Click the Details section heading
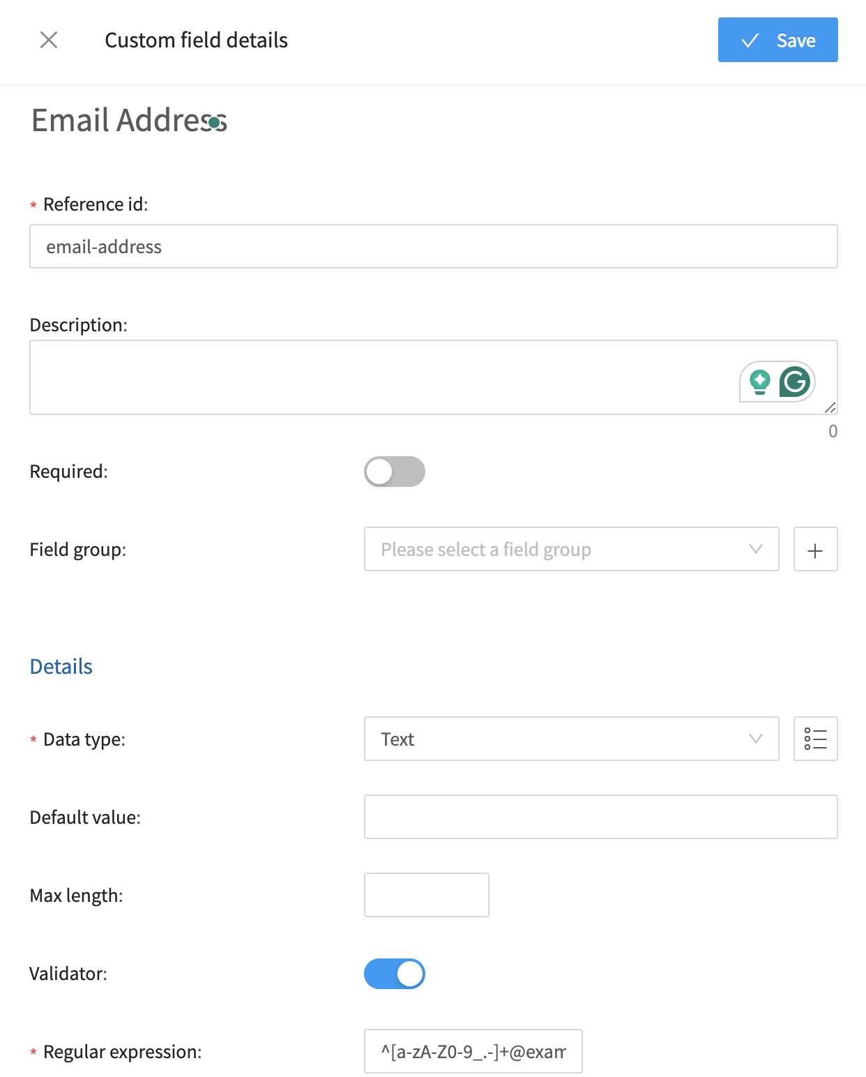 tap(61, 666)
